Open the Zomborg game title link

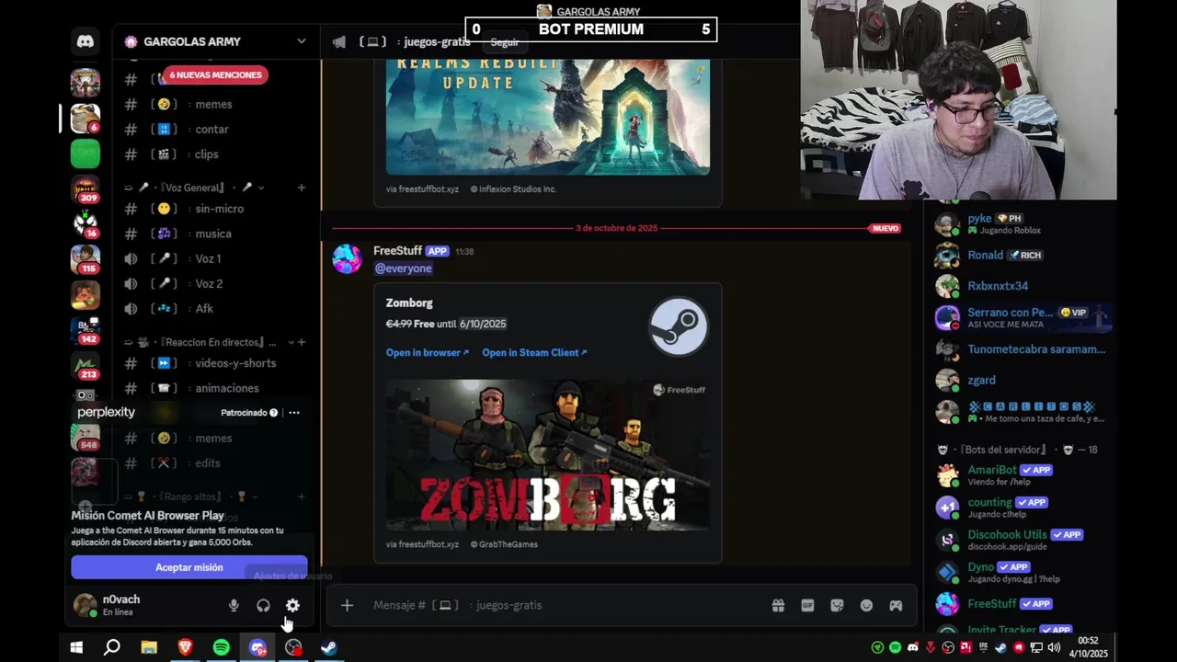coord(409,302)
